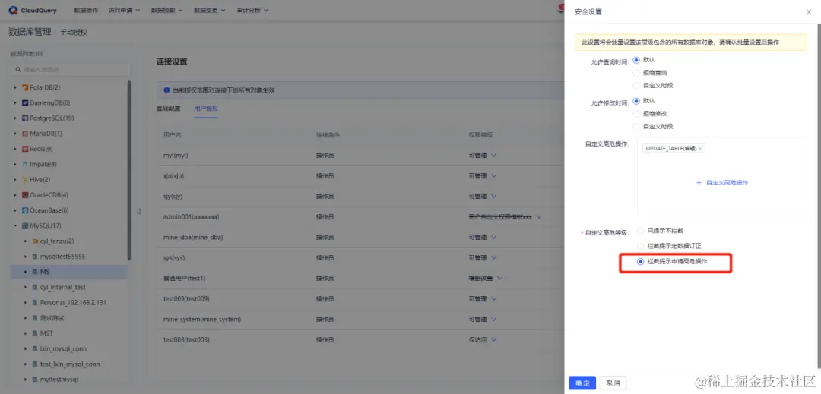The width and height of the screenshot is (821, 394).
Task: Click the PostgreSQL elephant icon
Action: 24,118
